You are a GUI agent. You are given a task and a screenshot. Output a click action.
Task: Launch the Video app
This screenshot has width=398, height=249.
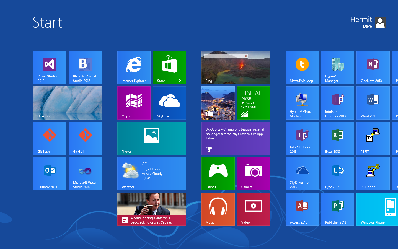click(254, 209)
